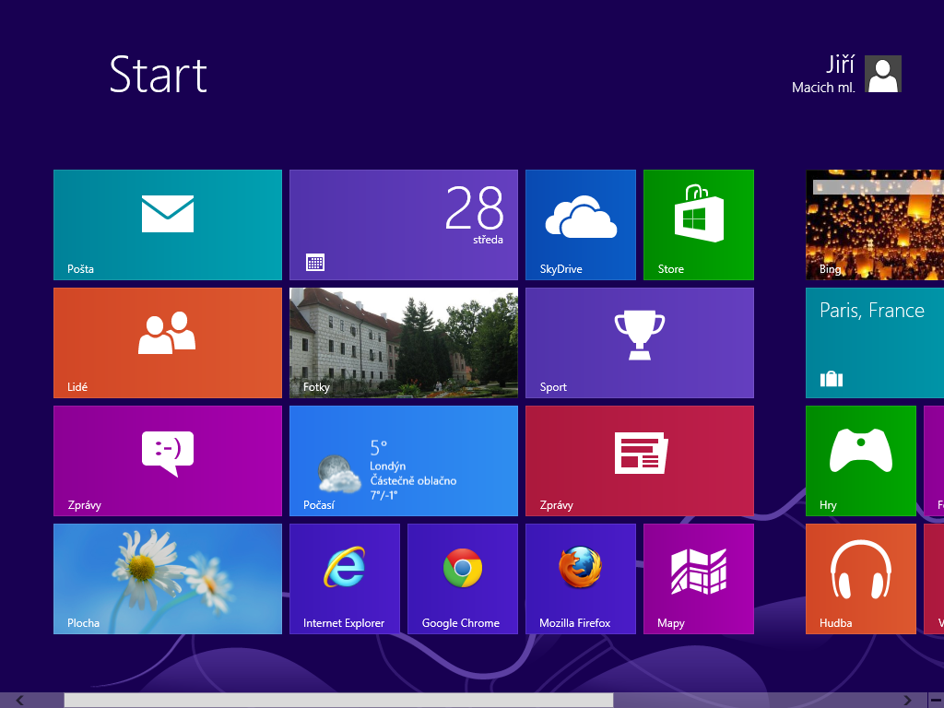Open the Fotky photos tile
The width and height of the screenshot is (944, 708).
click(404, 343)
